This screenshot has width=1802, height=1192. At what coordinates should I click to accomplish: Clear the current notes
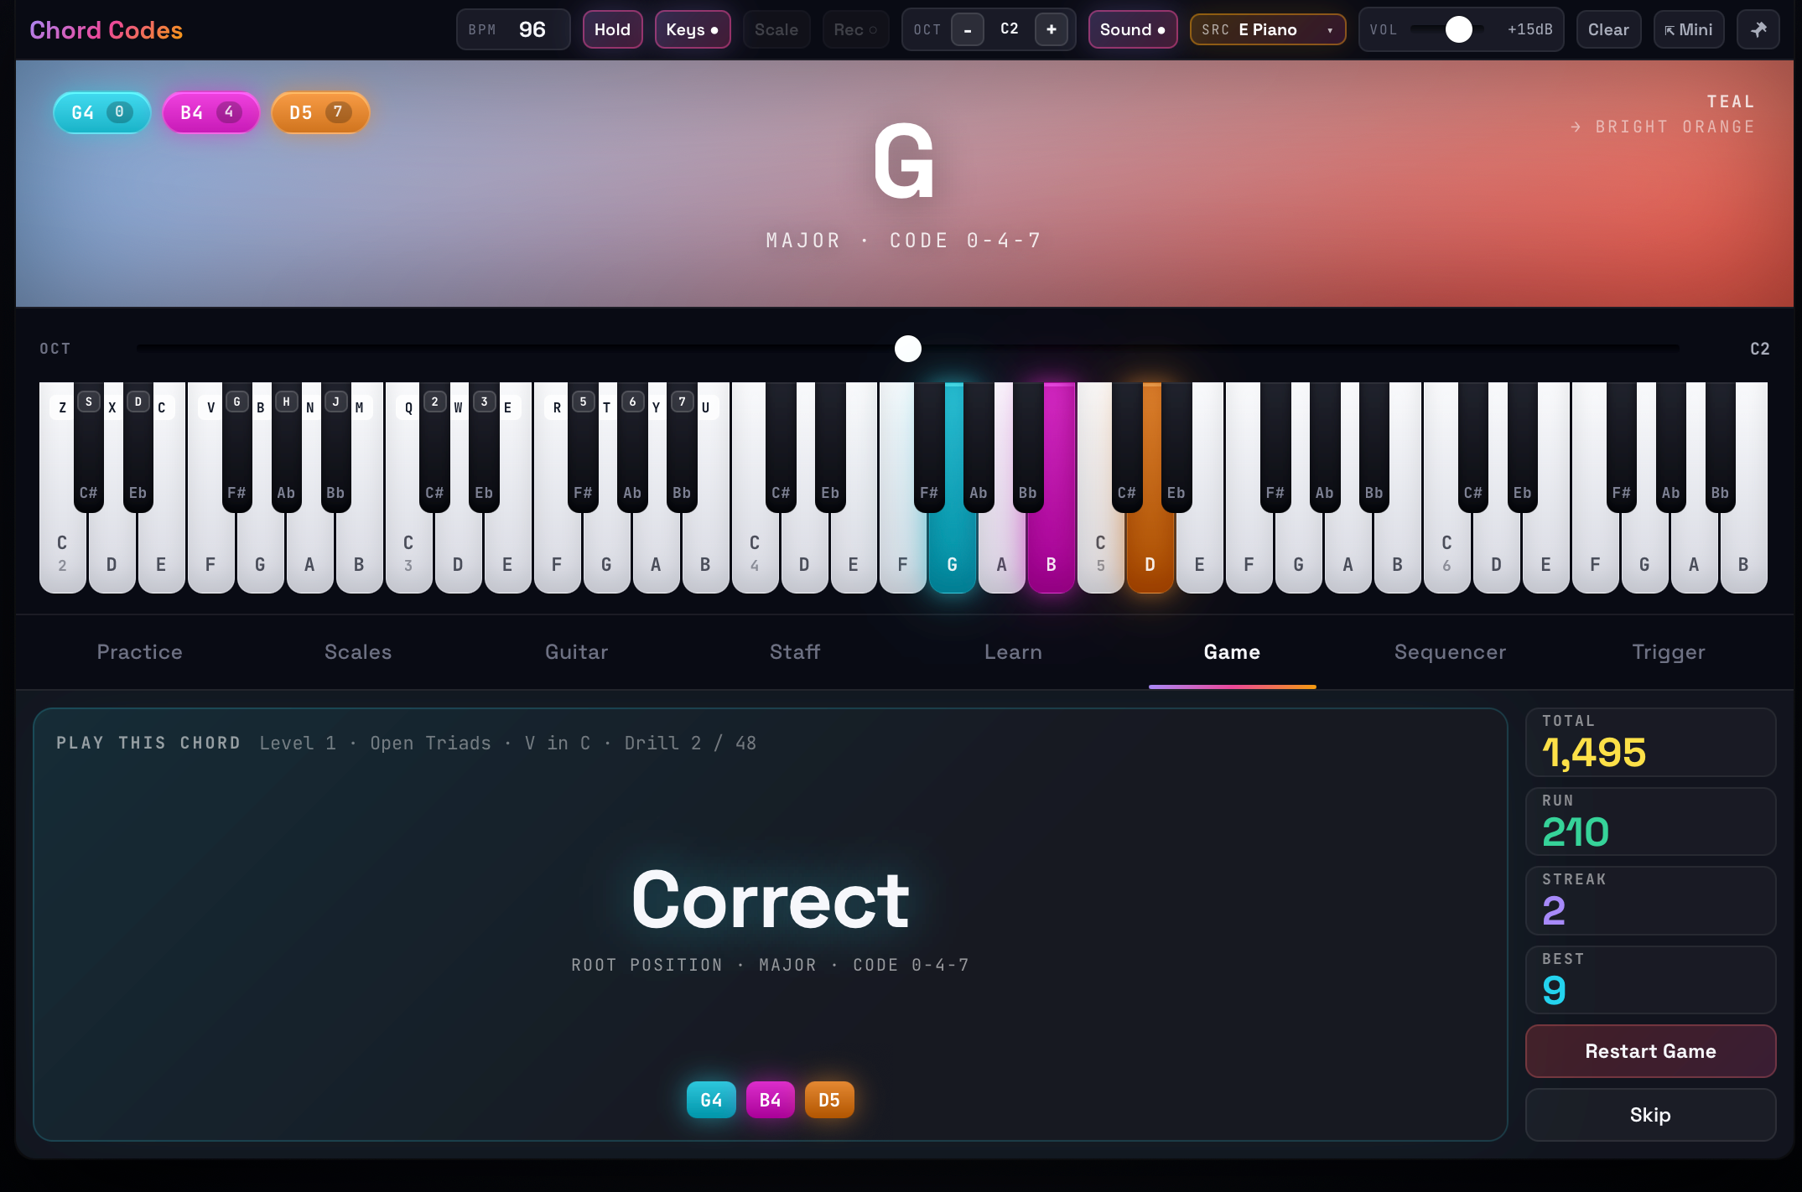[x=1607, y=29]
